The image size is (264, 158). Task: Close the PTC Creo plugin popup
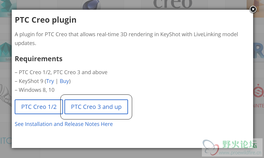pyautogui.click(x=253, y=9)
